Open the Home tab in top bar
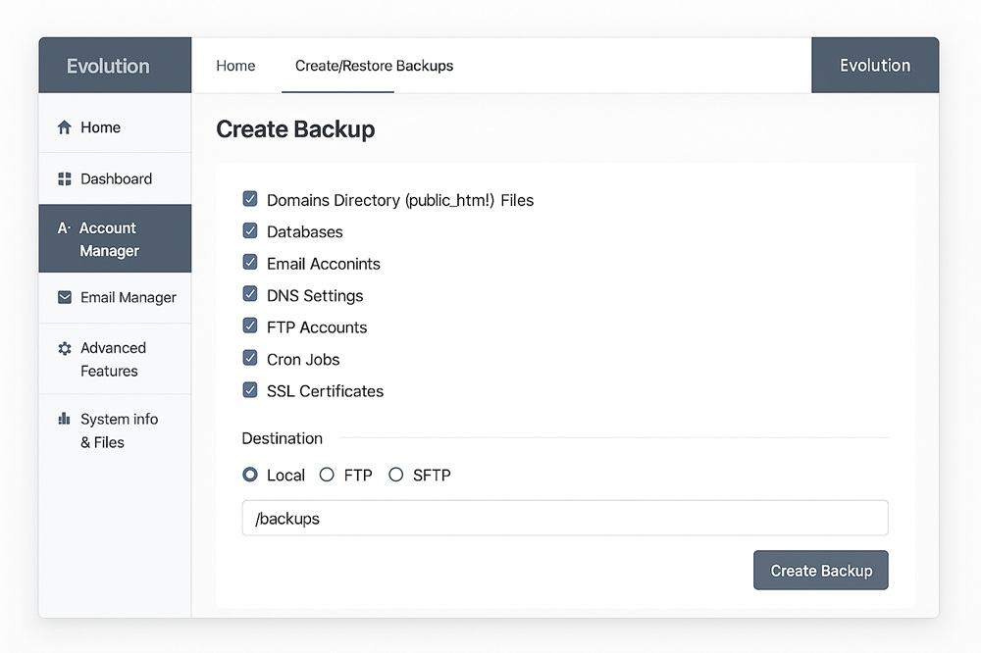Viewport: 981px width, 653px height. [x=235, y=66]
